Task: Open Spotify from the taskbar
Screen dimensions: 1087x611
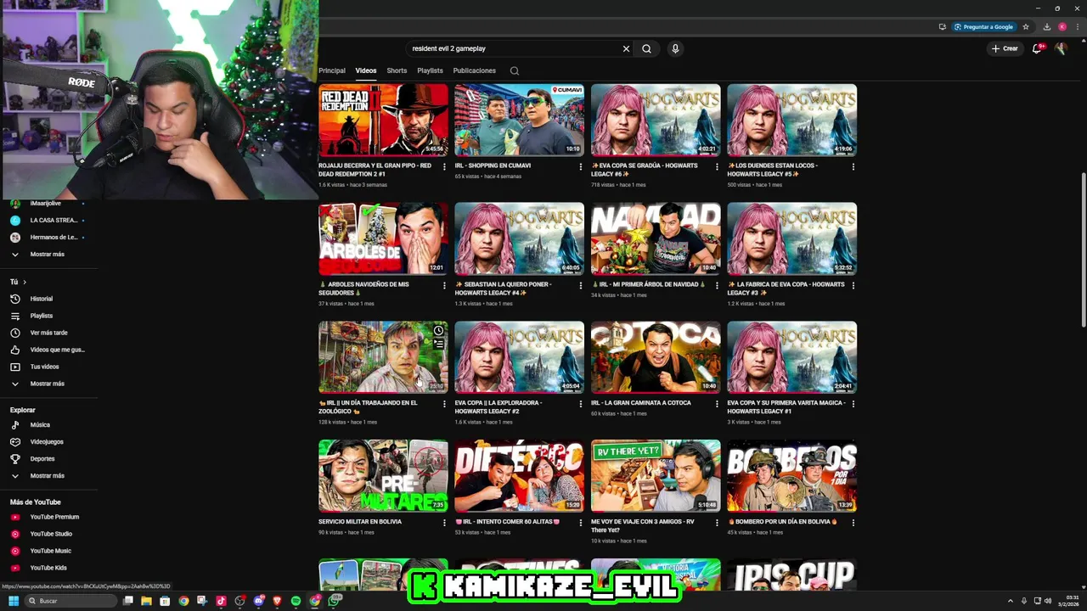Action: (296, 601)
